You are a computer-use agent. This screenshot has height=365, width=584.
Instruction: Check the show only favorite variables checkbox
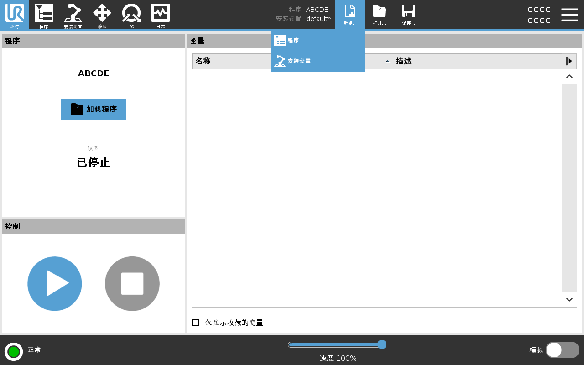(196, 323)
